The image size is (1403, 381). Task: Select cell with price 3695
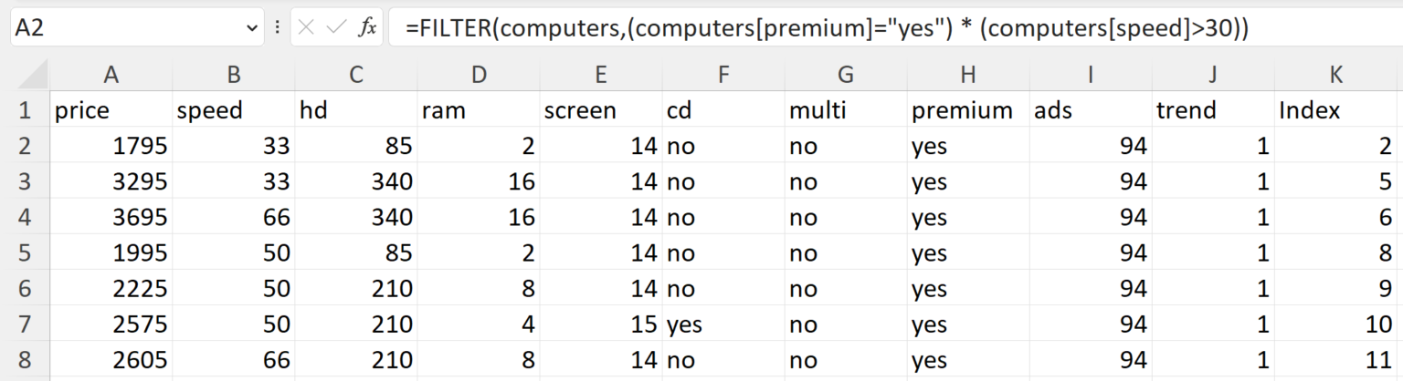(x=111, y=218)
